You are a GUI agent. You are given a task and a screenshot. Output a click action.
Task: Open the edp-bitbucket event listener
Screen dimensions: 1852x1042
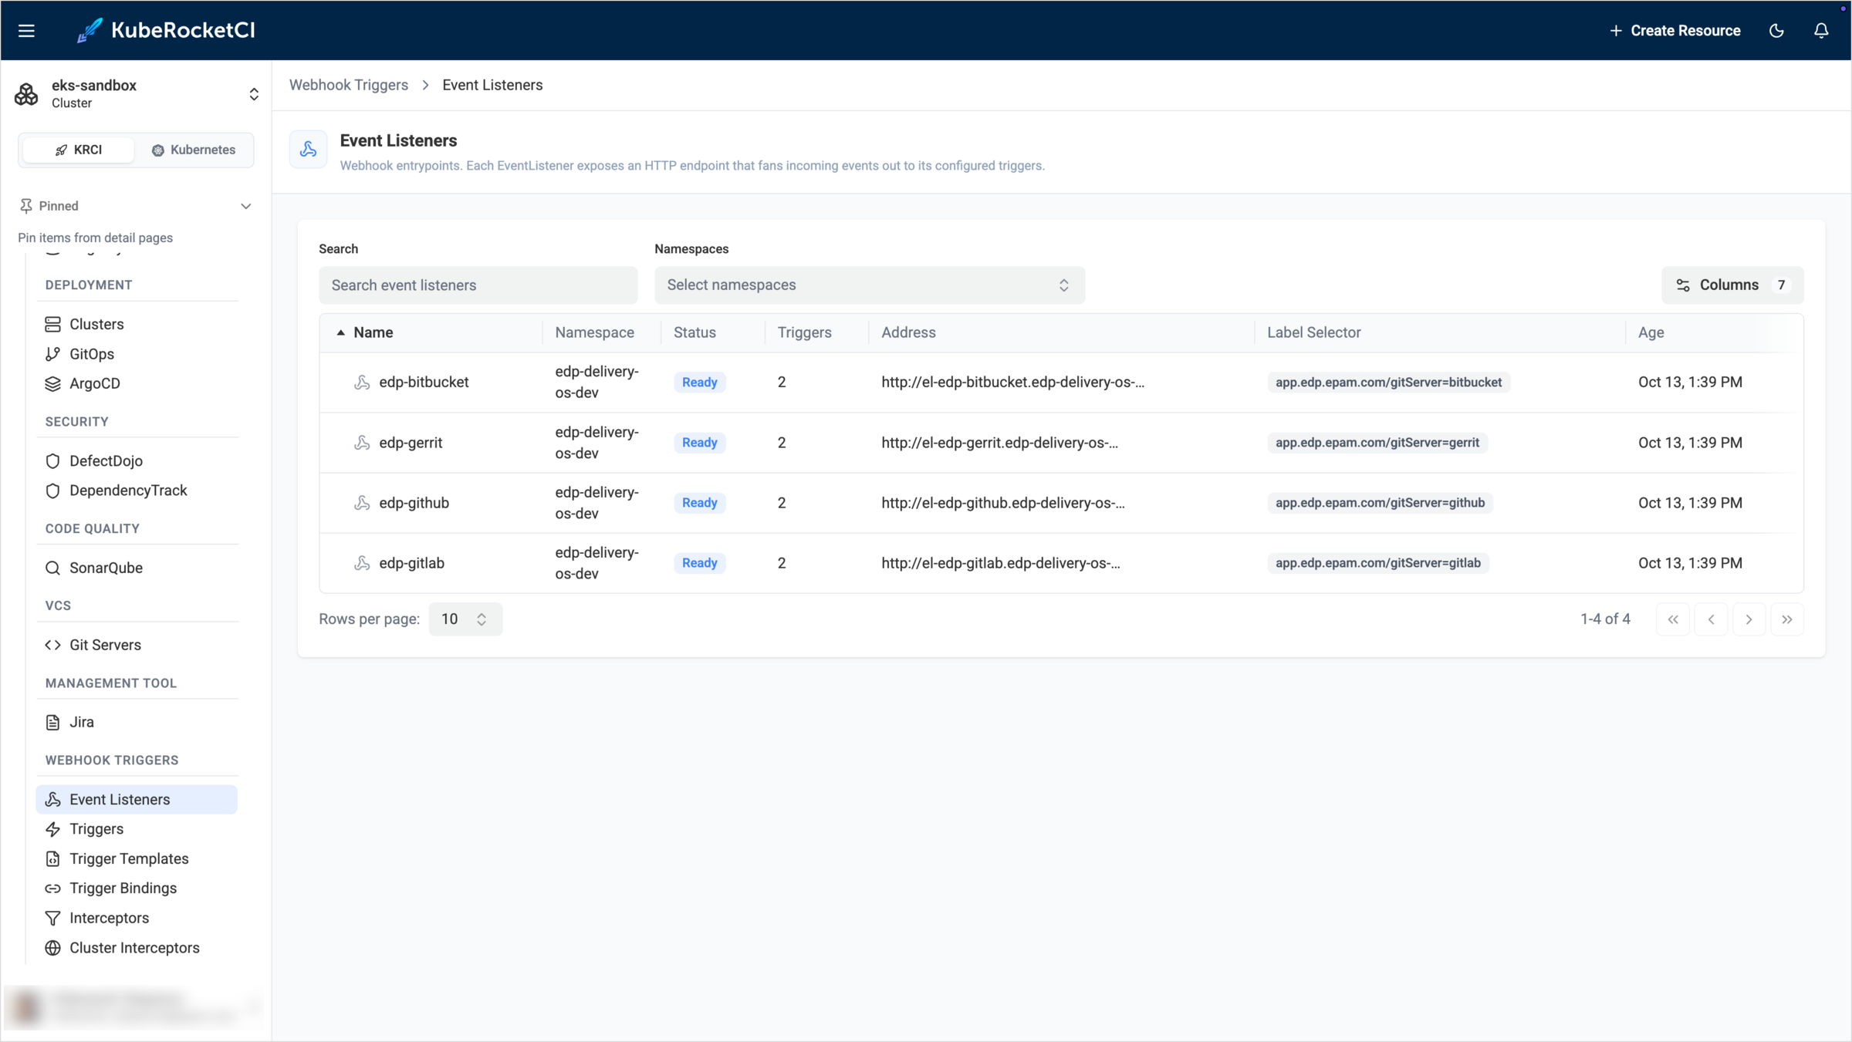click(424, 383)
